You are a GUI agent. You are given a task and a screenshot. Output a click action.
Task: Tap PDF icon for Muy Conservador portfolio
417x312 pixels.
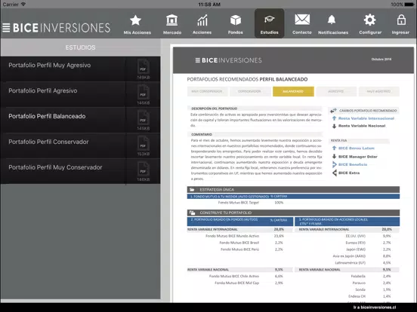point(143,169)
